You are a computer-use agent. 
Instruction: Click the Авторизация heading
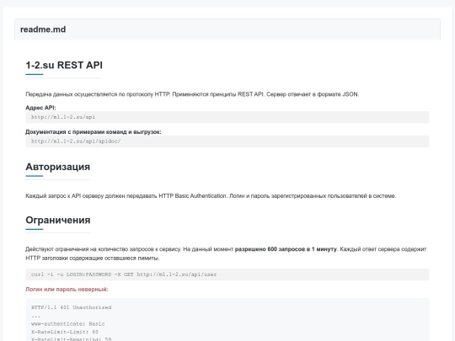[x=58, y=167]
